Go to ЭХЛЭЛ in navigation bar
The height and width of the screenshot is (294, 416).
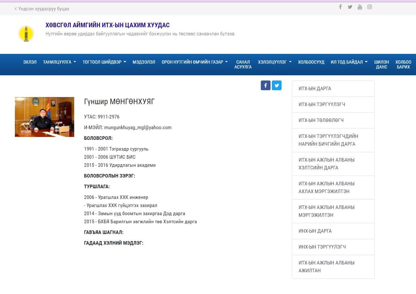(30, 62)
